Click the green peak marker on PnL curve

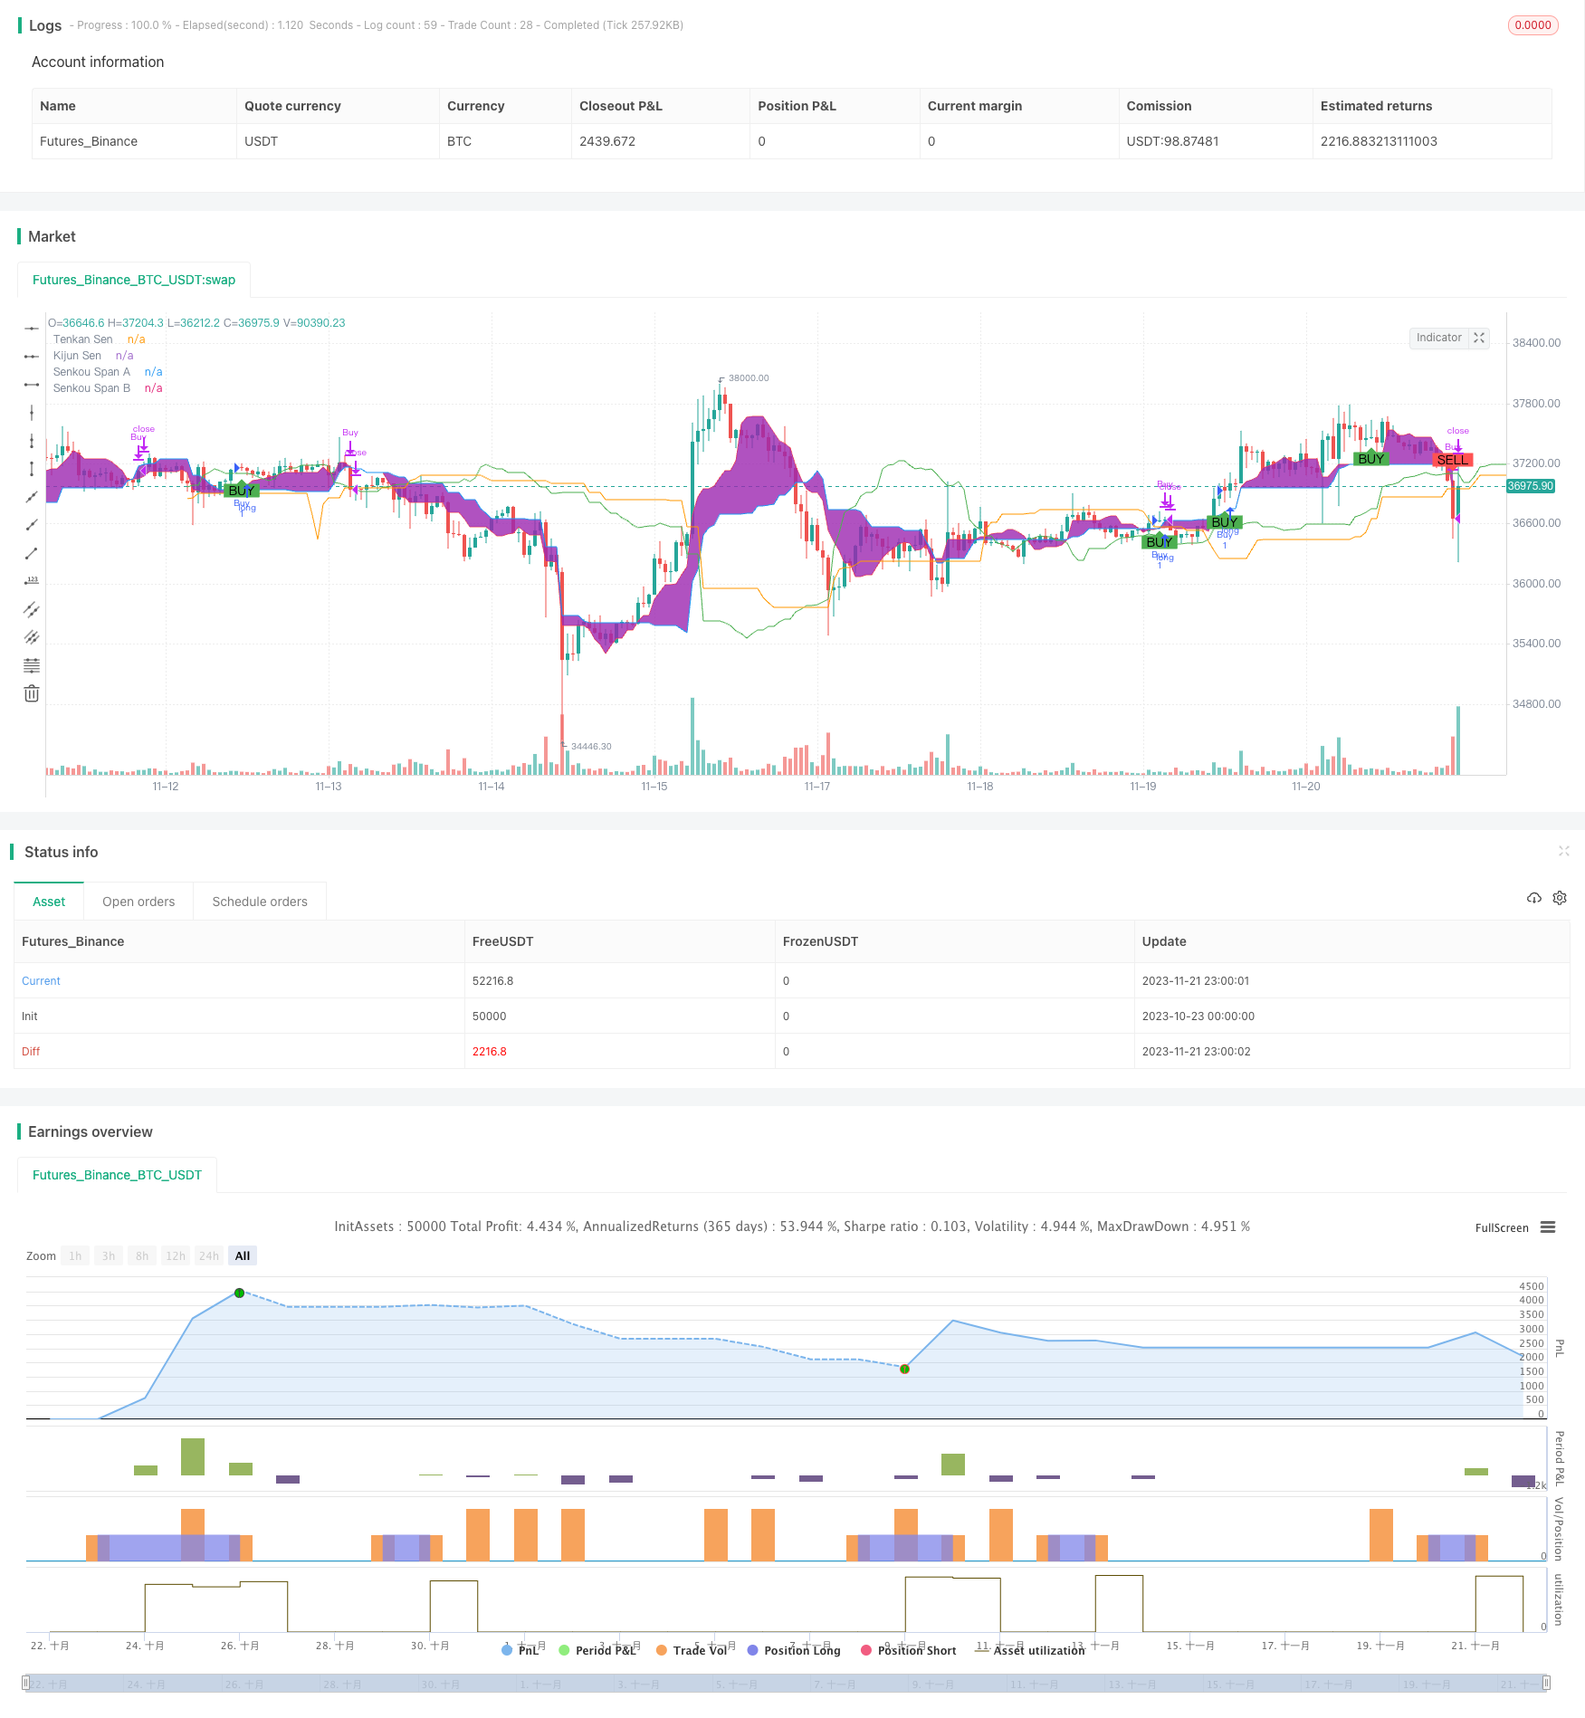click(239, 1293)
